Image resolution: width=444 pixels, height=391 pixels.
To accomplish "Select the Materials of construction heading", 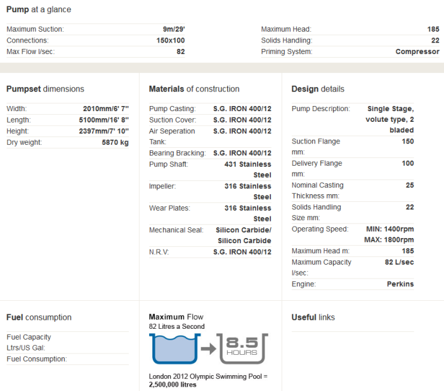I will [194, 89].
